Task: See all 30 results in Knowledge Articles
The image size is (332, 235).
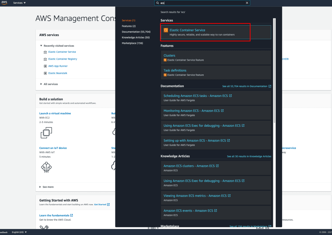Action: pos(249,157)
